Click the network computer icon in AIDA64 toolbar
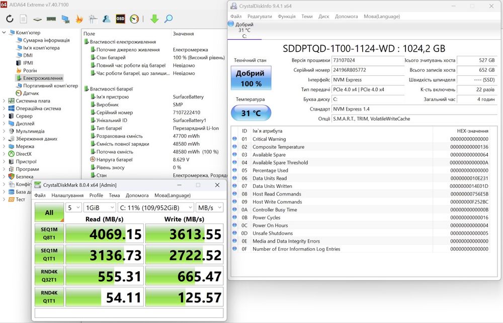 [65, 19]
